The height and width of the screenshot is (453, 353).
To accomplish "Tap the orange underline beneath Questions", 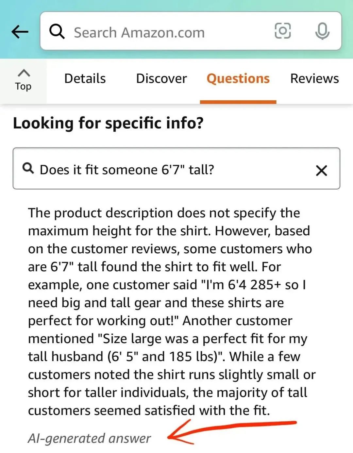I will [238, 102].
